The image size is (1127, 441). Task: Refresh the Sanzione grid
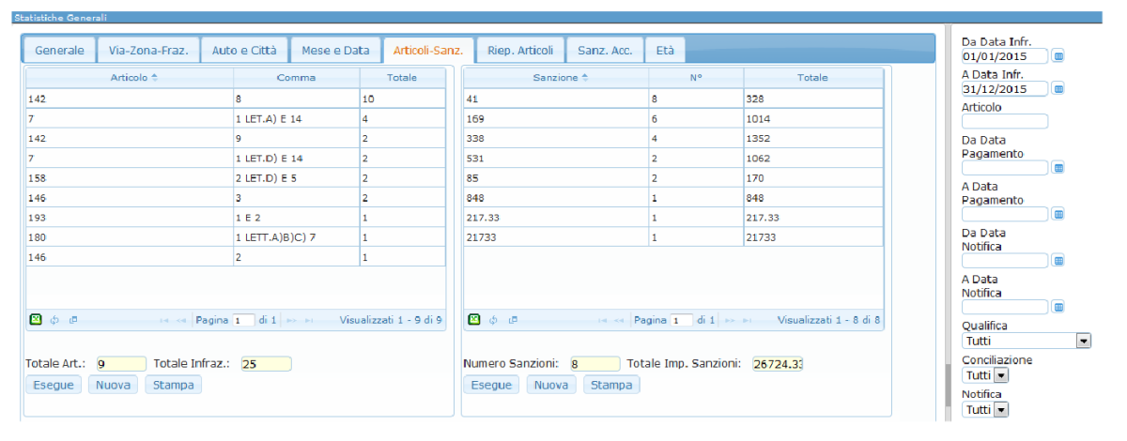[x=493, y=320]
